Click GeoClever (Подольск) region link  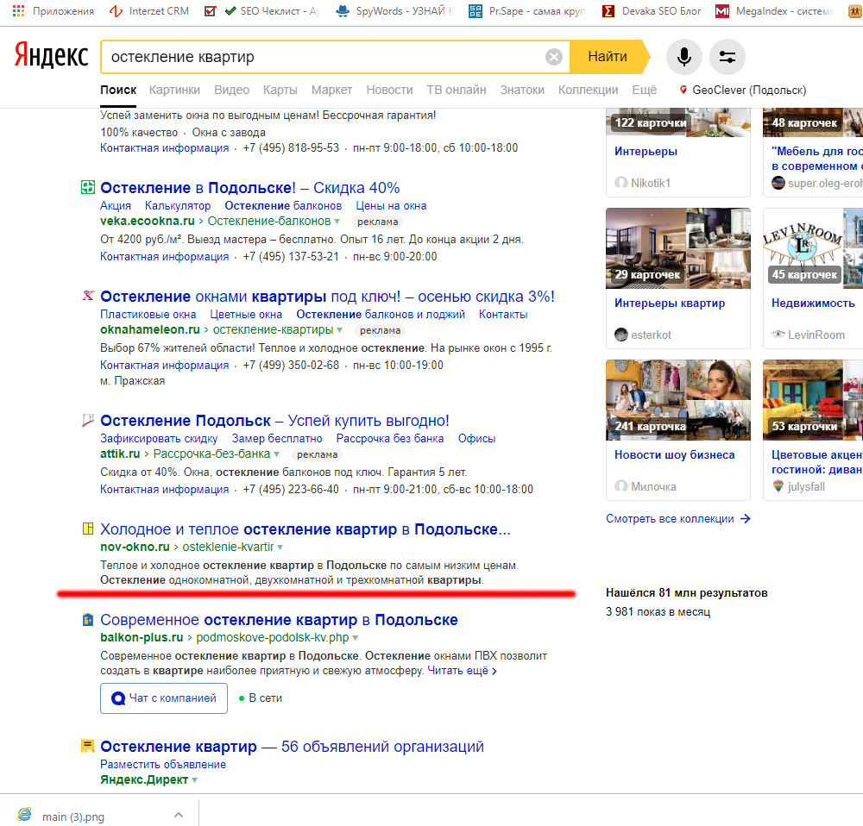(x=749, y=90)
